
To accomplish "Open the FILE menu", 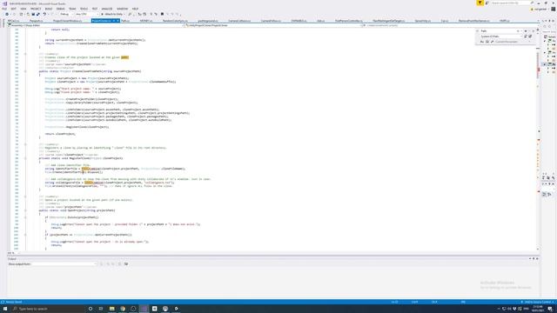I will [4, 9].
